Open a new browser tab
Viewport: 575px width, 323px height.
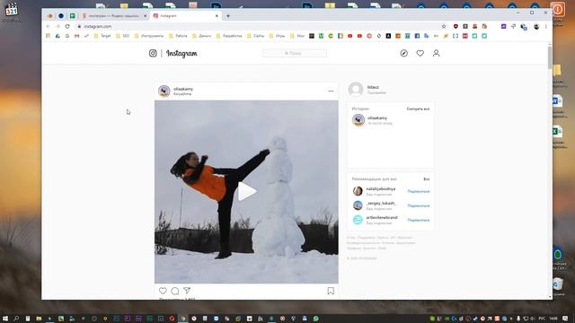[x=228, y=16]
